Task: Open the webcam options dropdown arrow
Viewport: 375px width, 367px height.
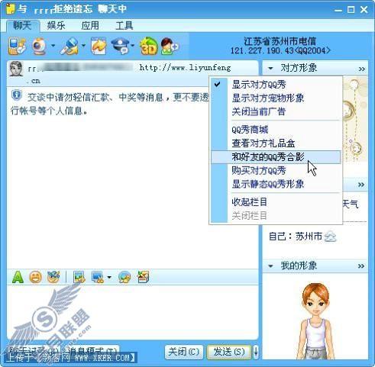Action: [x=53, y=46]
